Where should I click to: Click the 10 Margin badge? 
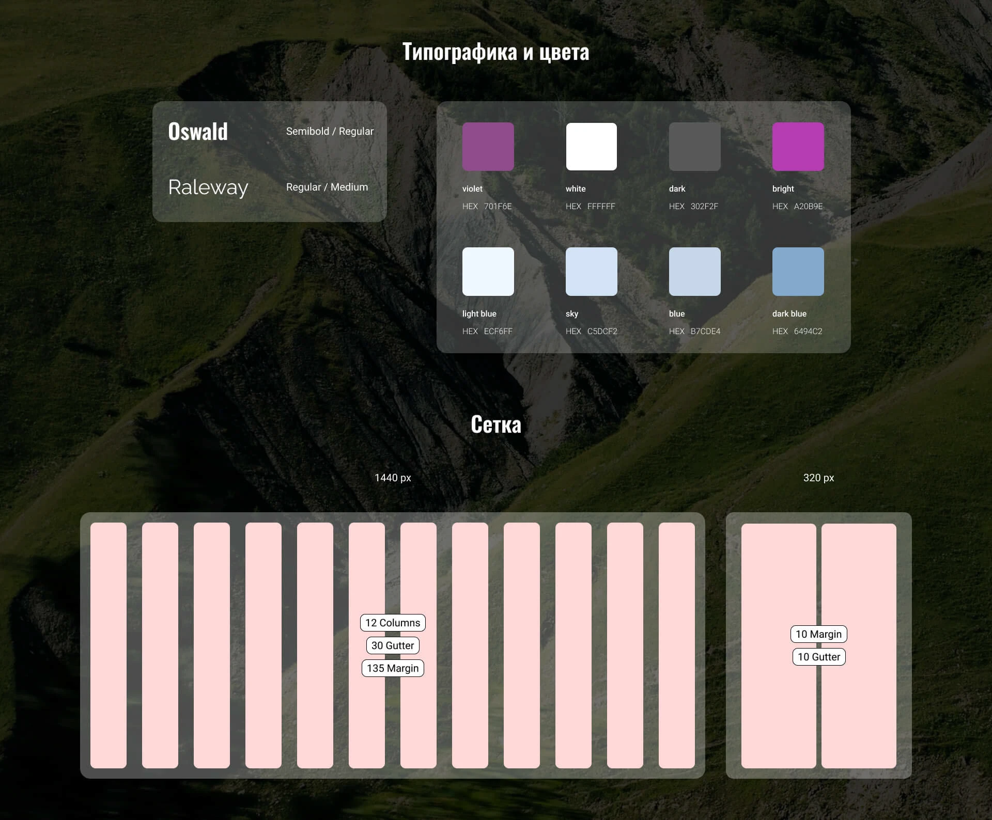(x=818, y=634)
